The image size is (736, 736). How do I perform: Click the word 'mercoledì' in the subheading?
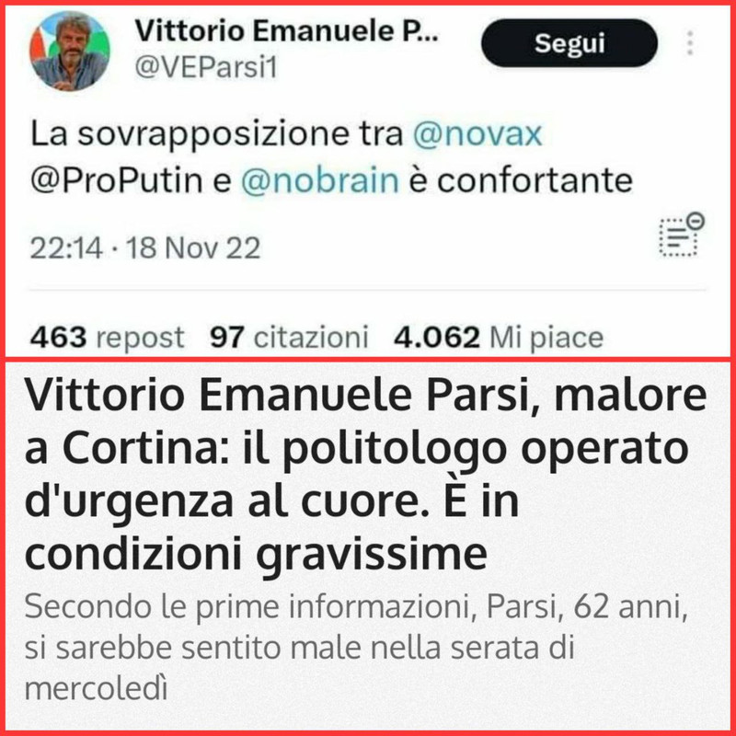tap(96, 688)
